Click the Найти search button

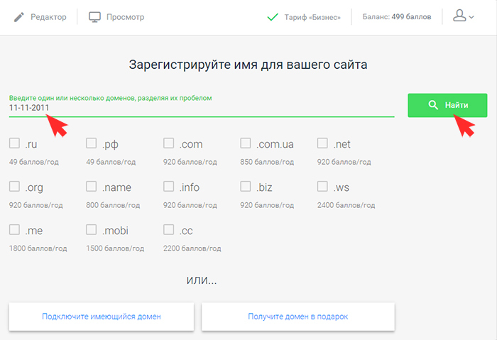click(447, 105)
